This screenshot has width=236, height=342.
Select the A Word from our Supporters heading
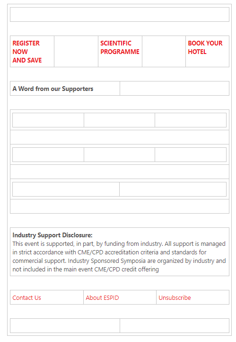pos(52,89)
